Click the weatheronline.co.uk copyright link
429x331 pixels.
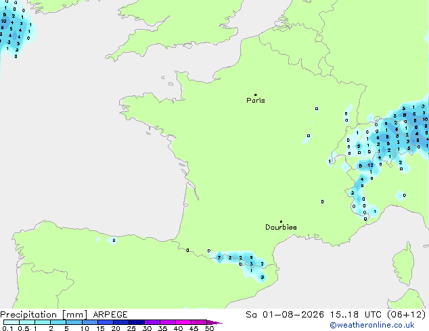[371, 325]
